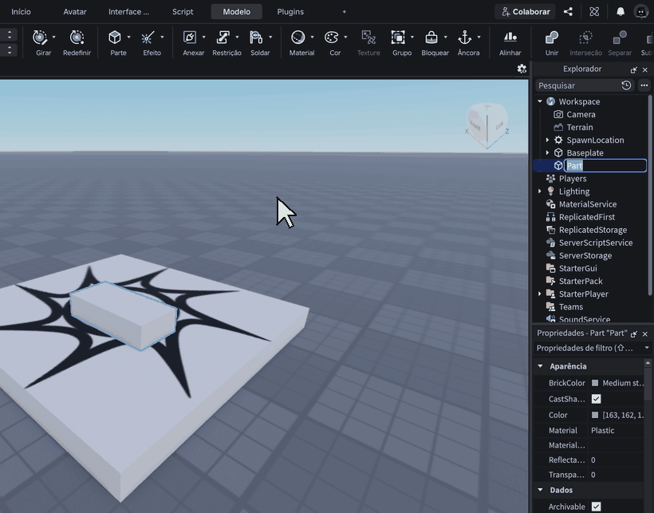
Task: Add a new tab with plus
Action: click(344, 12)
